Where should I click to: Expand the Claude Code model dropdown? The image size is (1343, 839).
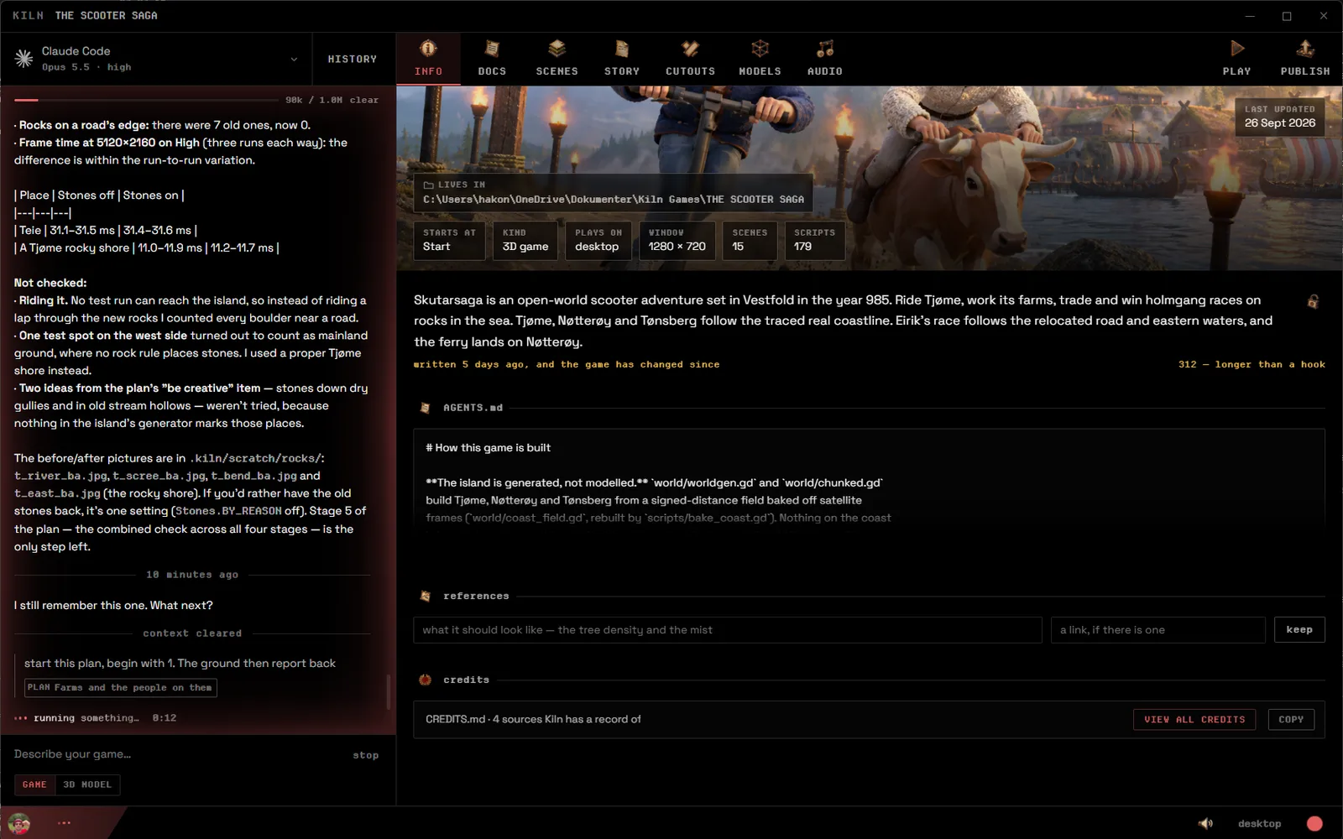pyautogui.click(x=294, y=60)
